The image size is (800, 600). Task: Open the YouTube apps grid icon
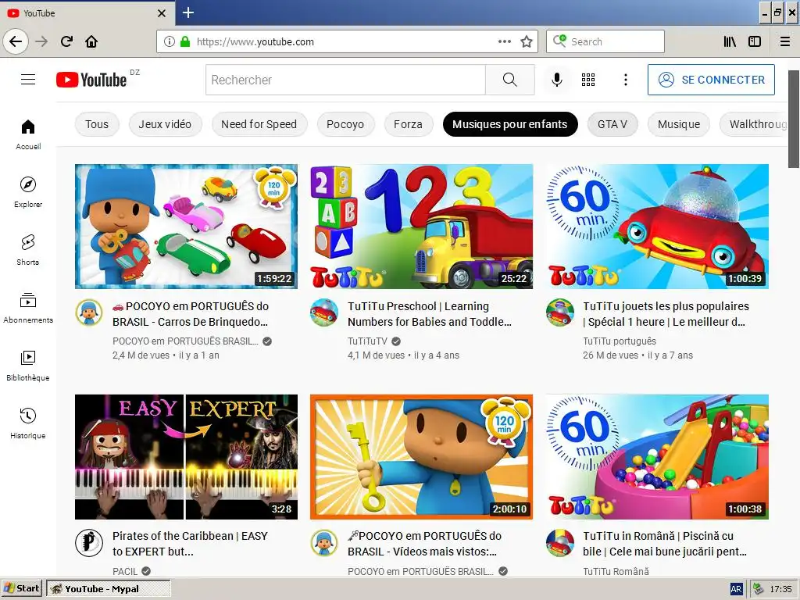coord(588,80)
